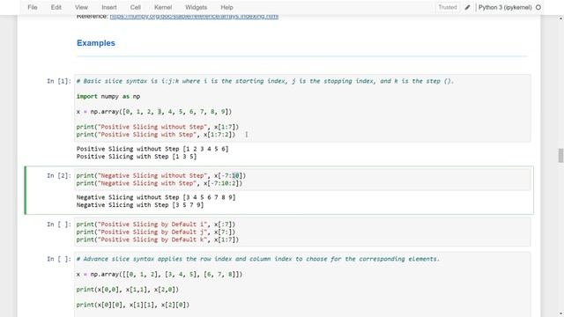Click the scrollbar down arrow
Screen dimensions: 564x317
point(560,313)
